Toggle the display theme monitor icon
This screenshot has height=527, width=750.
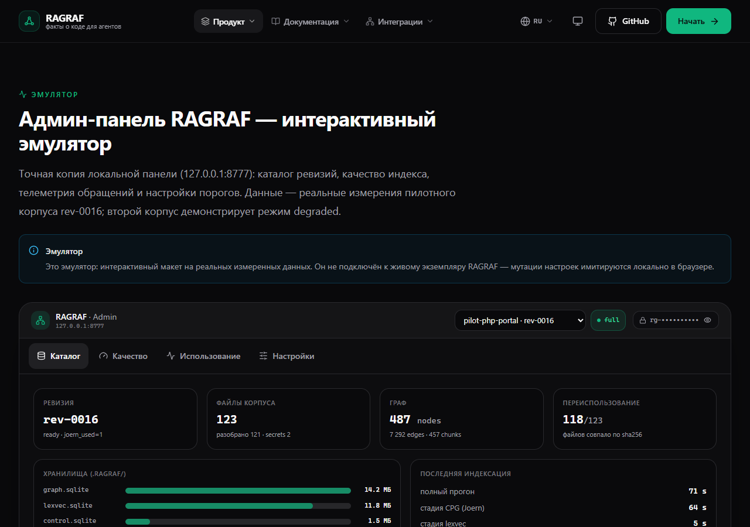pyautogui.click(x=578, y=21)
